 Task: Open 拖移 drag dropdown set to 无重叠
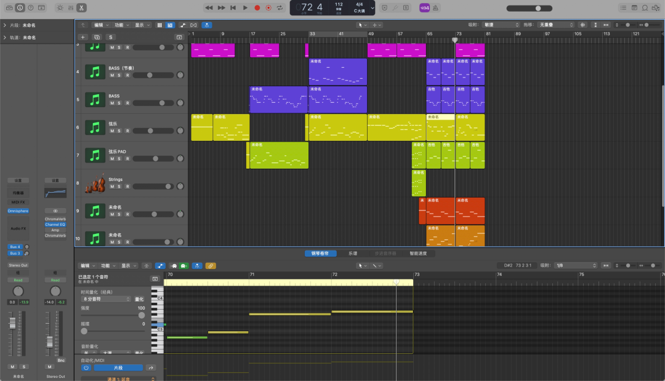tap(555, 25)
